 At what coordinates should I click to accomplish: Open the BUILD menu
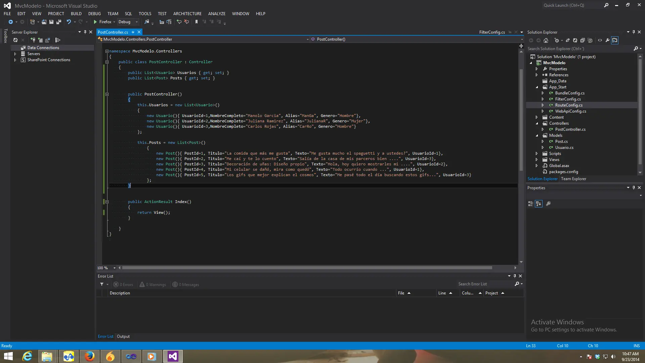(76, 14)
